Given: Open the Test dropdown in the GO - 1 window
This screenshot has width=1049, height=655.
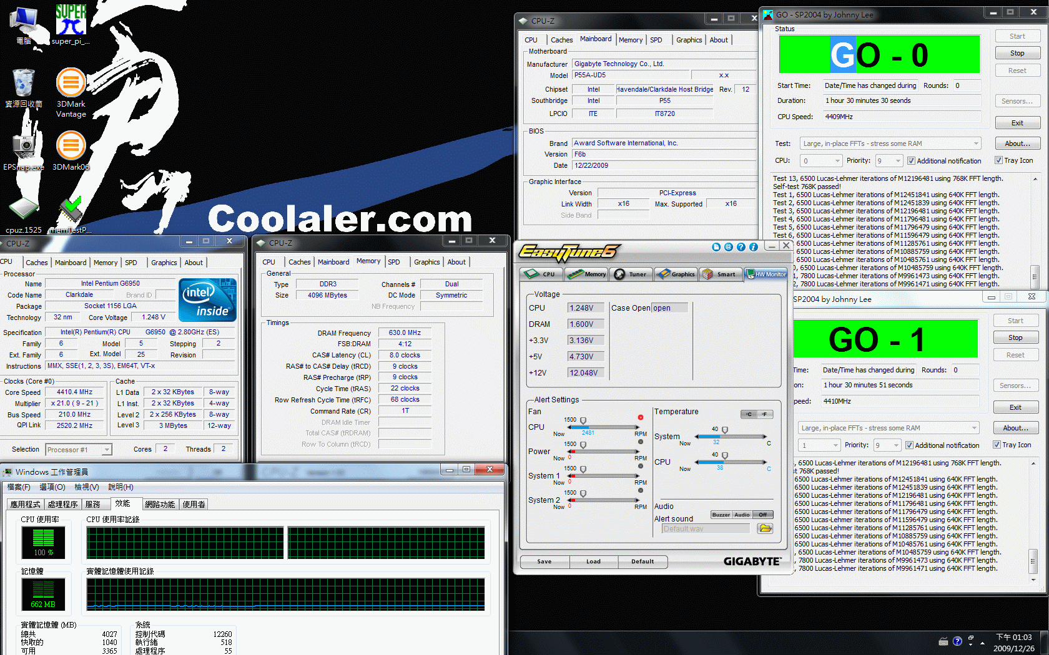Looking at the screenshot, I should 889,428.
